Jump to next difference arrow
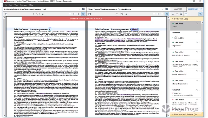Screen dimensions: 208x118 pos(173,14)
